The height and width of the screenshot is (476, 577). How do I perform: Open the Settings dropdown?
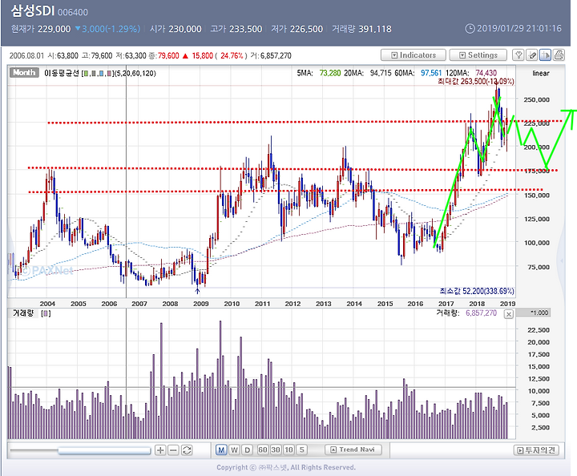pos(478,55)
